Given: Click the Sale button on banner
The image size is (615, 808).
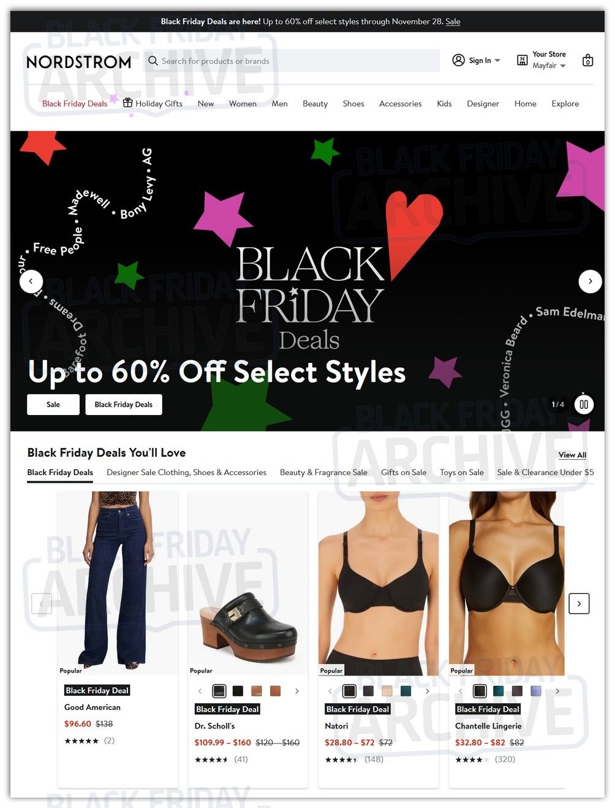Looking at the screenshot, I should [x=53, y=405].
